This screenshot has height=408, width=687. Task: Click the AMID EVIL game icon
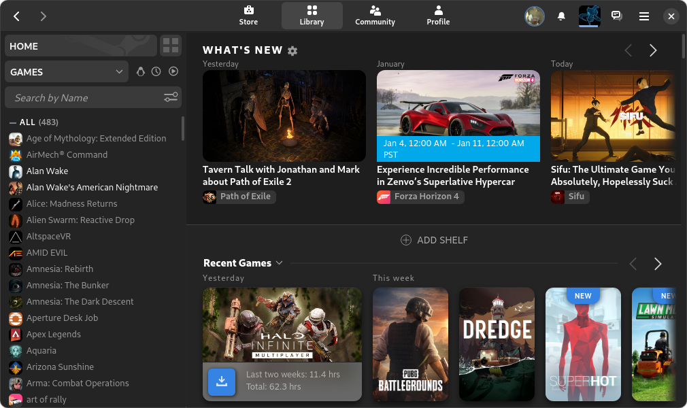tap(16, 253)
